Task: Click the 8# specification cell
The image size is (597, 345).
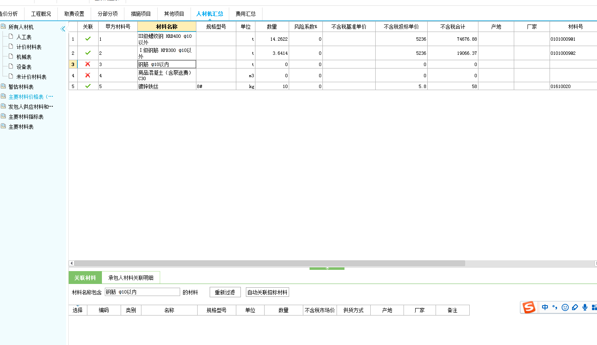Action: pos(216,86)
